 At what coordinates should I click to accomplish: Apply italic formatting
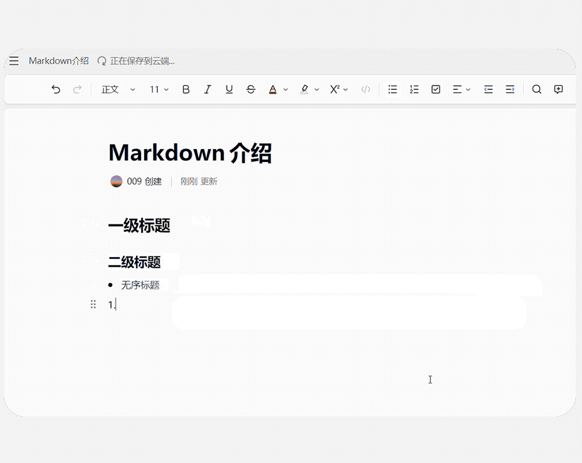tap(207, 89)
